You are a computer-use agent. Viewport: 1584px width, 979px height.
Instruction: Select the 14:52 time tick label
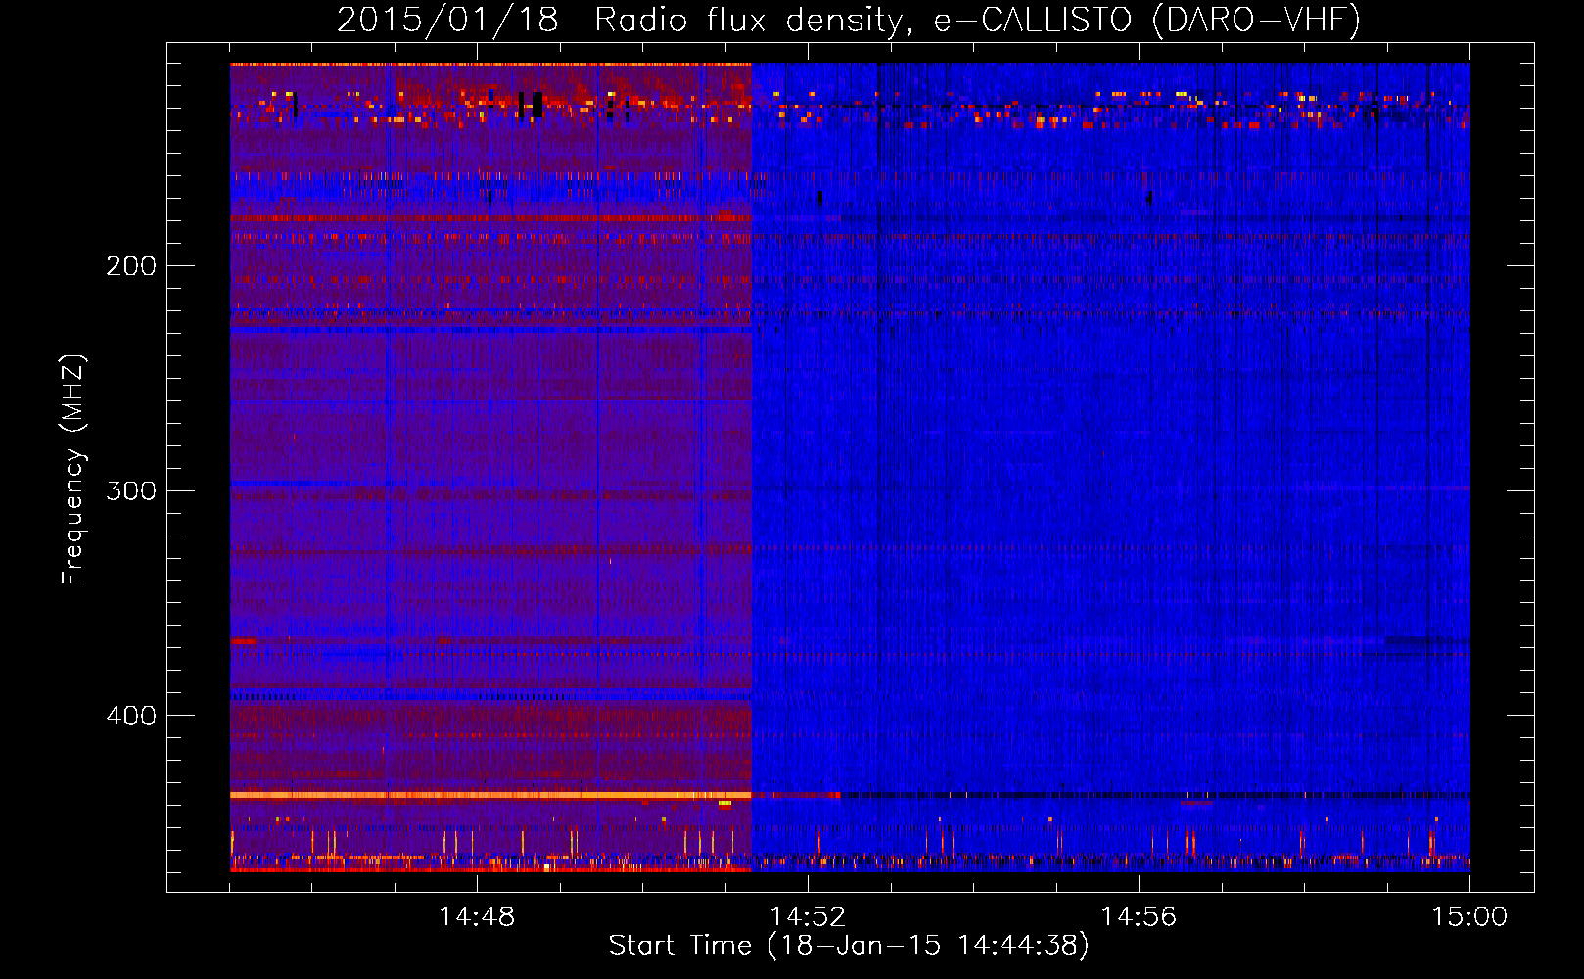point(808,917)
